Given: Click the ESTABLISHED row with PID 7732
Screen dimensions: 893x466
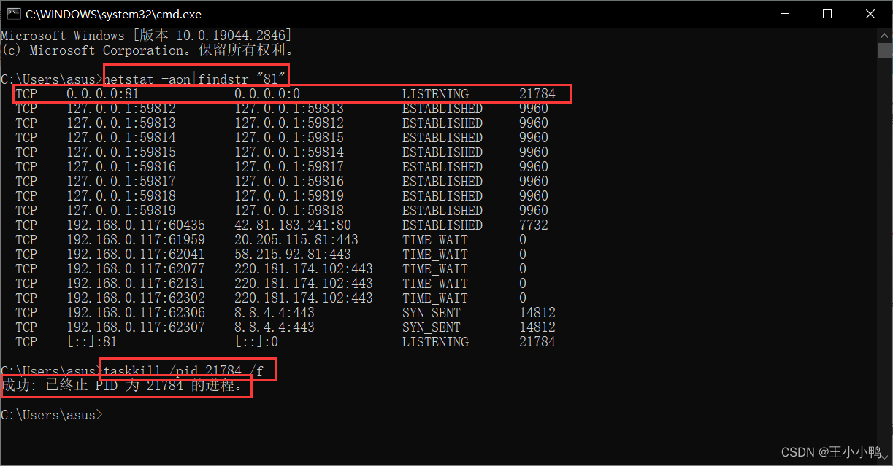Looking at the screenshot, I should coord(292,225).
